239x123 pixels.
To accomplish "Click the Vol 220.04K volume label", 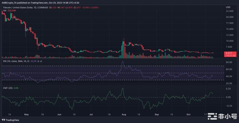I will pyautogui.click(x=10, y=10).
